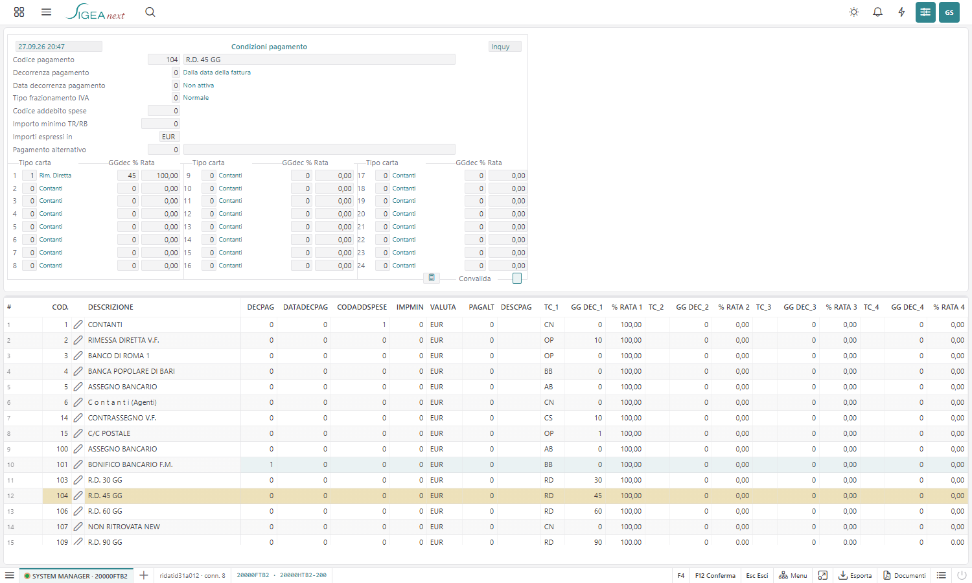Click the Esc Esci button
The width and height of the screenshot is (972, 583).
click(x=757, y=575)
